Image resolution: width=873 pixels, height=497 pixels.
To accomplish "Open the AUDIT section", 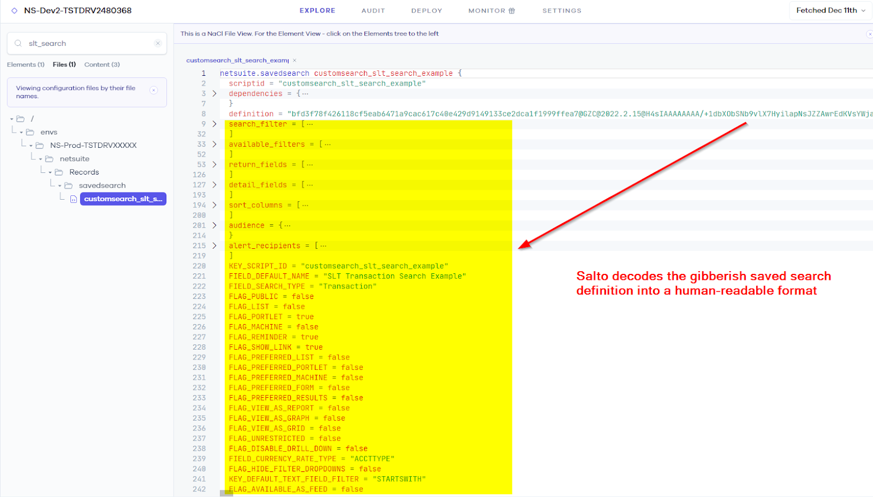I will [373, 10].
